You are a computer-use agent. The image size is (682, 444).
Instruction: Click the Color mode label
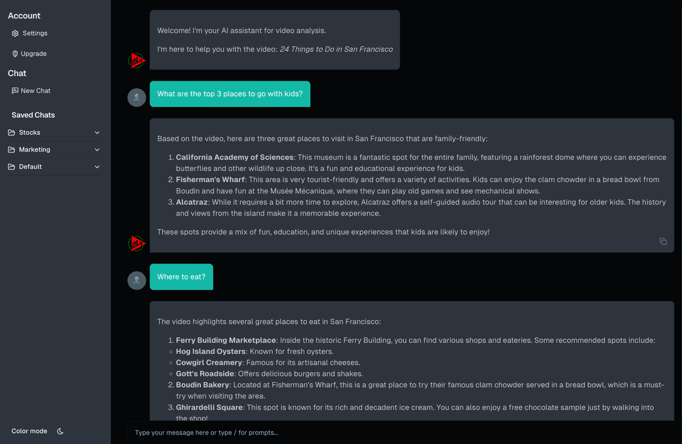pyautogui.click(x=29, y=431)
